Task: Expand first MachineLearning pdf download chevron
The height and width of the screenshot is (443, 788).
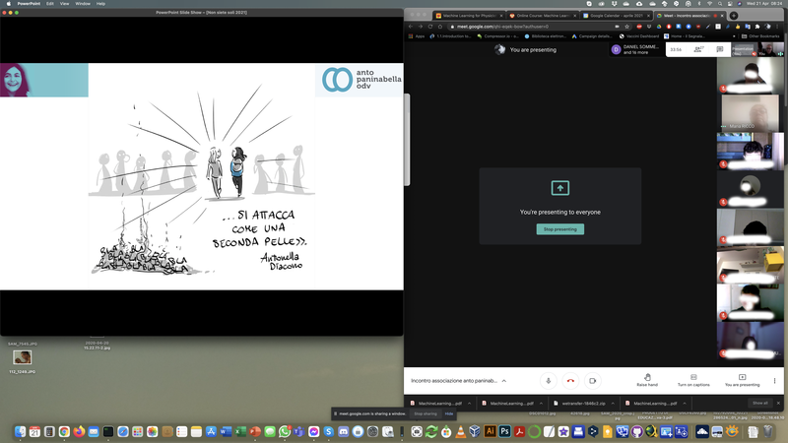Action: 469,404
